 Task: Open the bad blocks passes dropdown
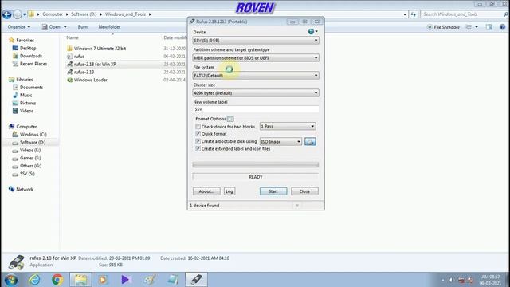[288, 126]
